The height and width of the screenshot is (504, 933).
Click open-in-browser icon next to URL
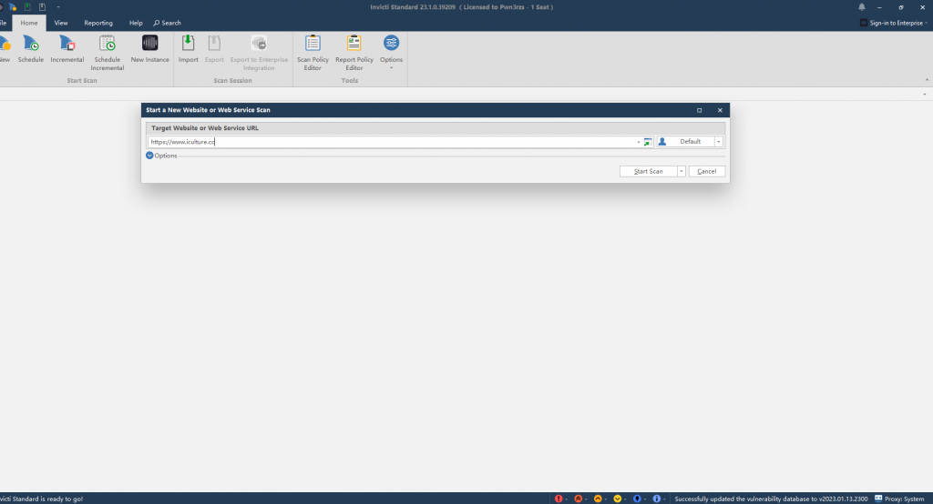point(648,142)
